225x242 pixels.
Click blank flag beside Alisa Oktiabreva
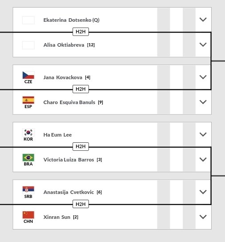[x=28, y=45]
